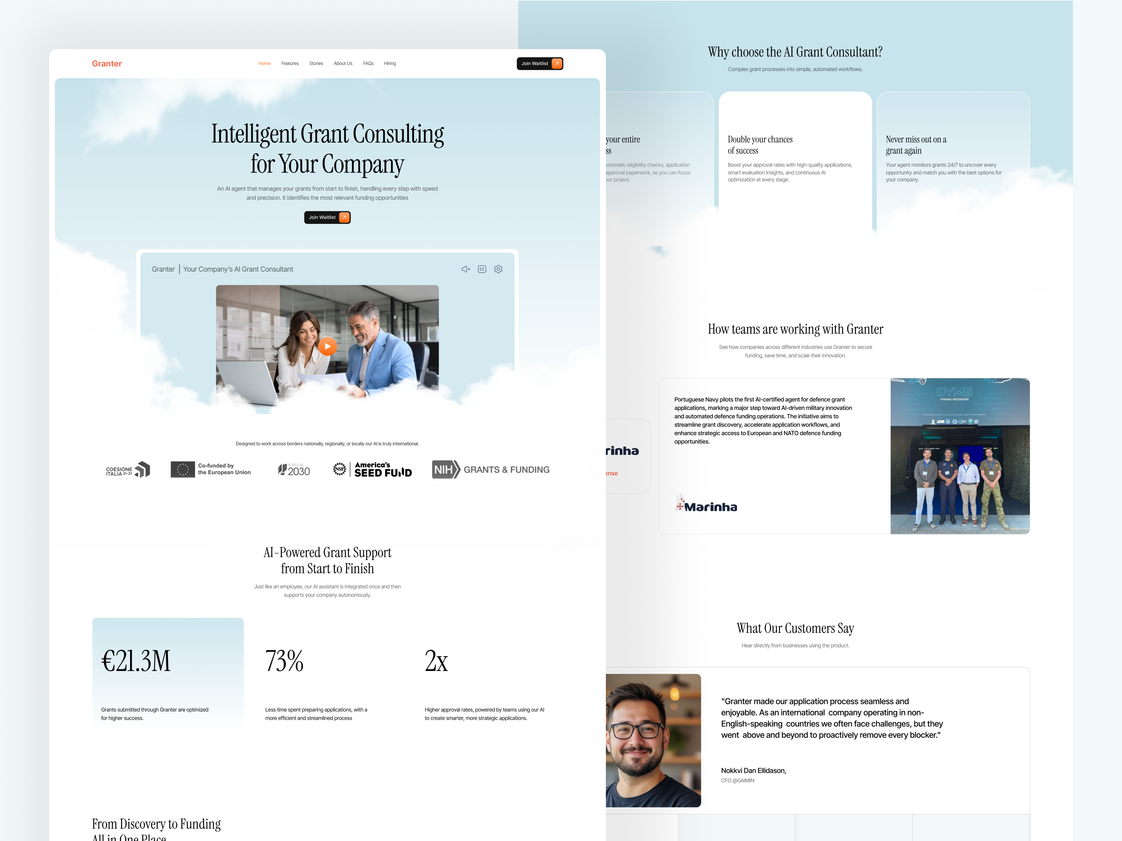Open the Hiring nav link
The height and width of the screenshot is (841, 1122).
click(x=390, y=63)
